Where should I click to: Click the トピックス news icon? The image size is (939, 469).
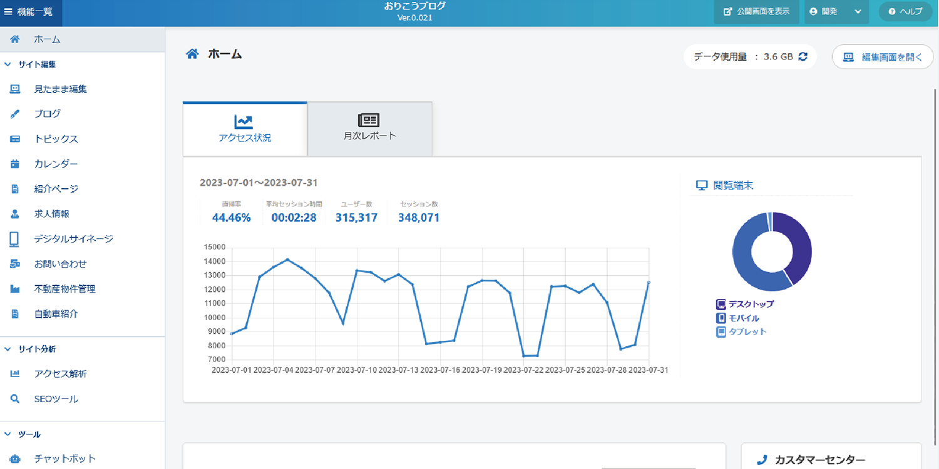pos(15,139)
